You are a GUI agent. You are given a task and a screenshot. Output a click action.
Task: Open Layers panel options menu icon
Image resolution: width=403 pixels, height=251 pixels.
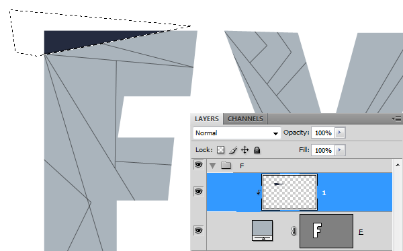click(396, 118)
